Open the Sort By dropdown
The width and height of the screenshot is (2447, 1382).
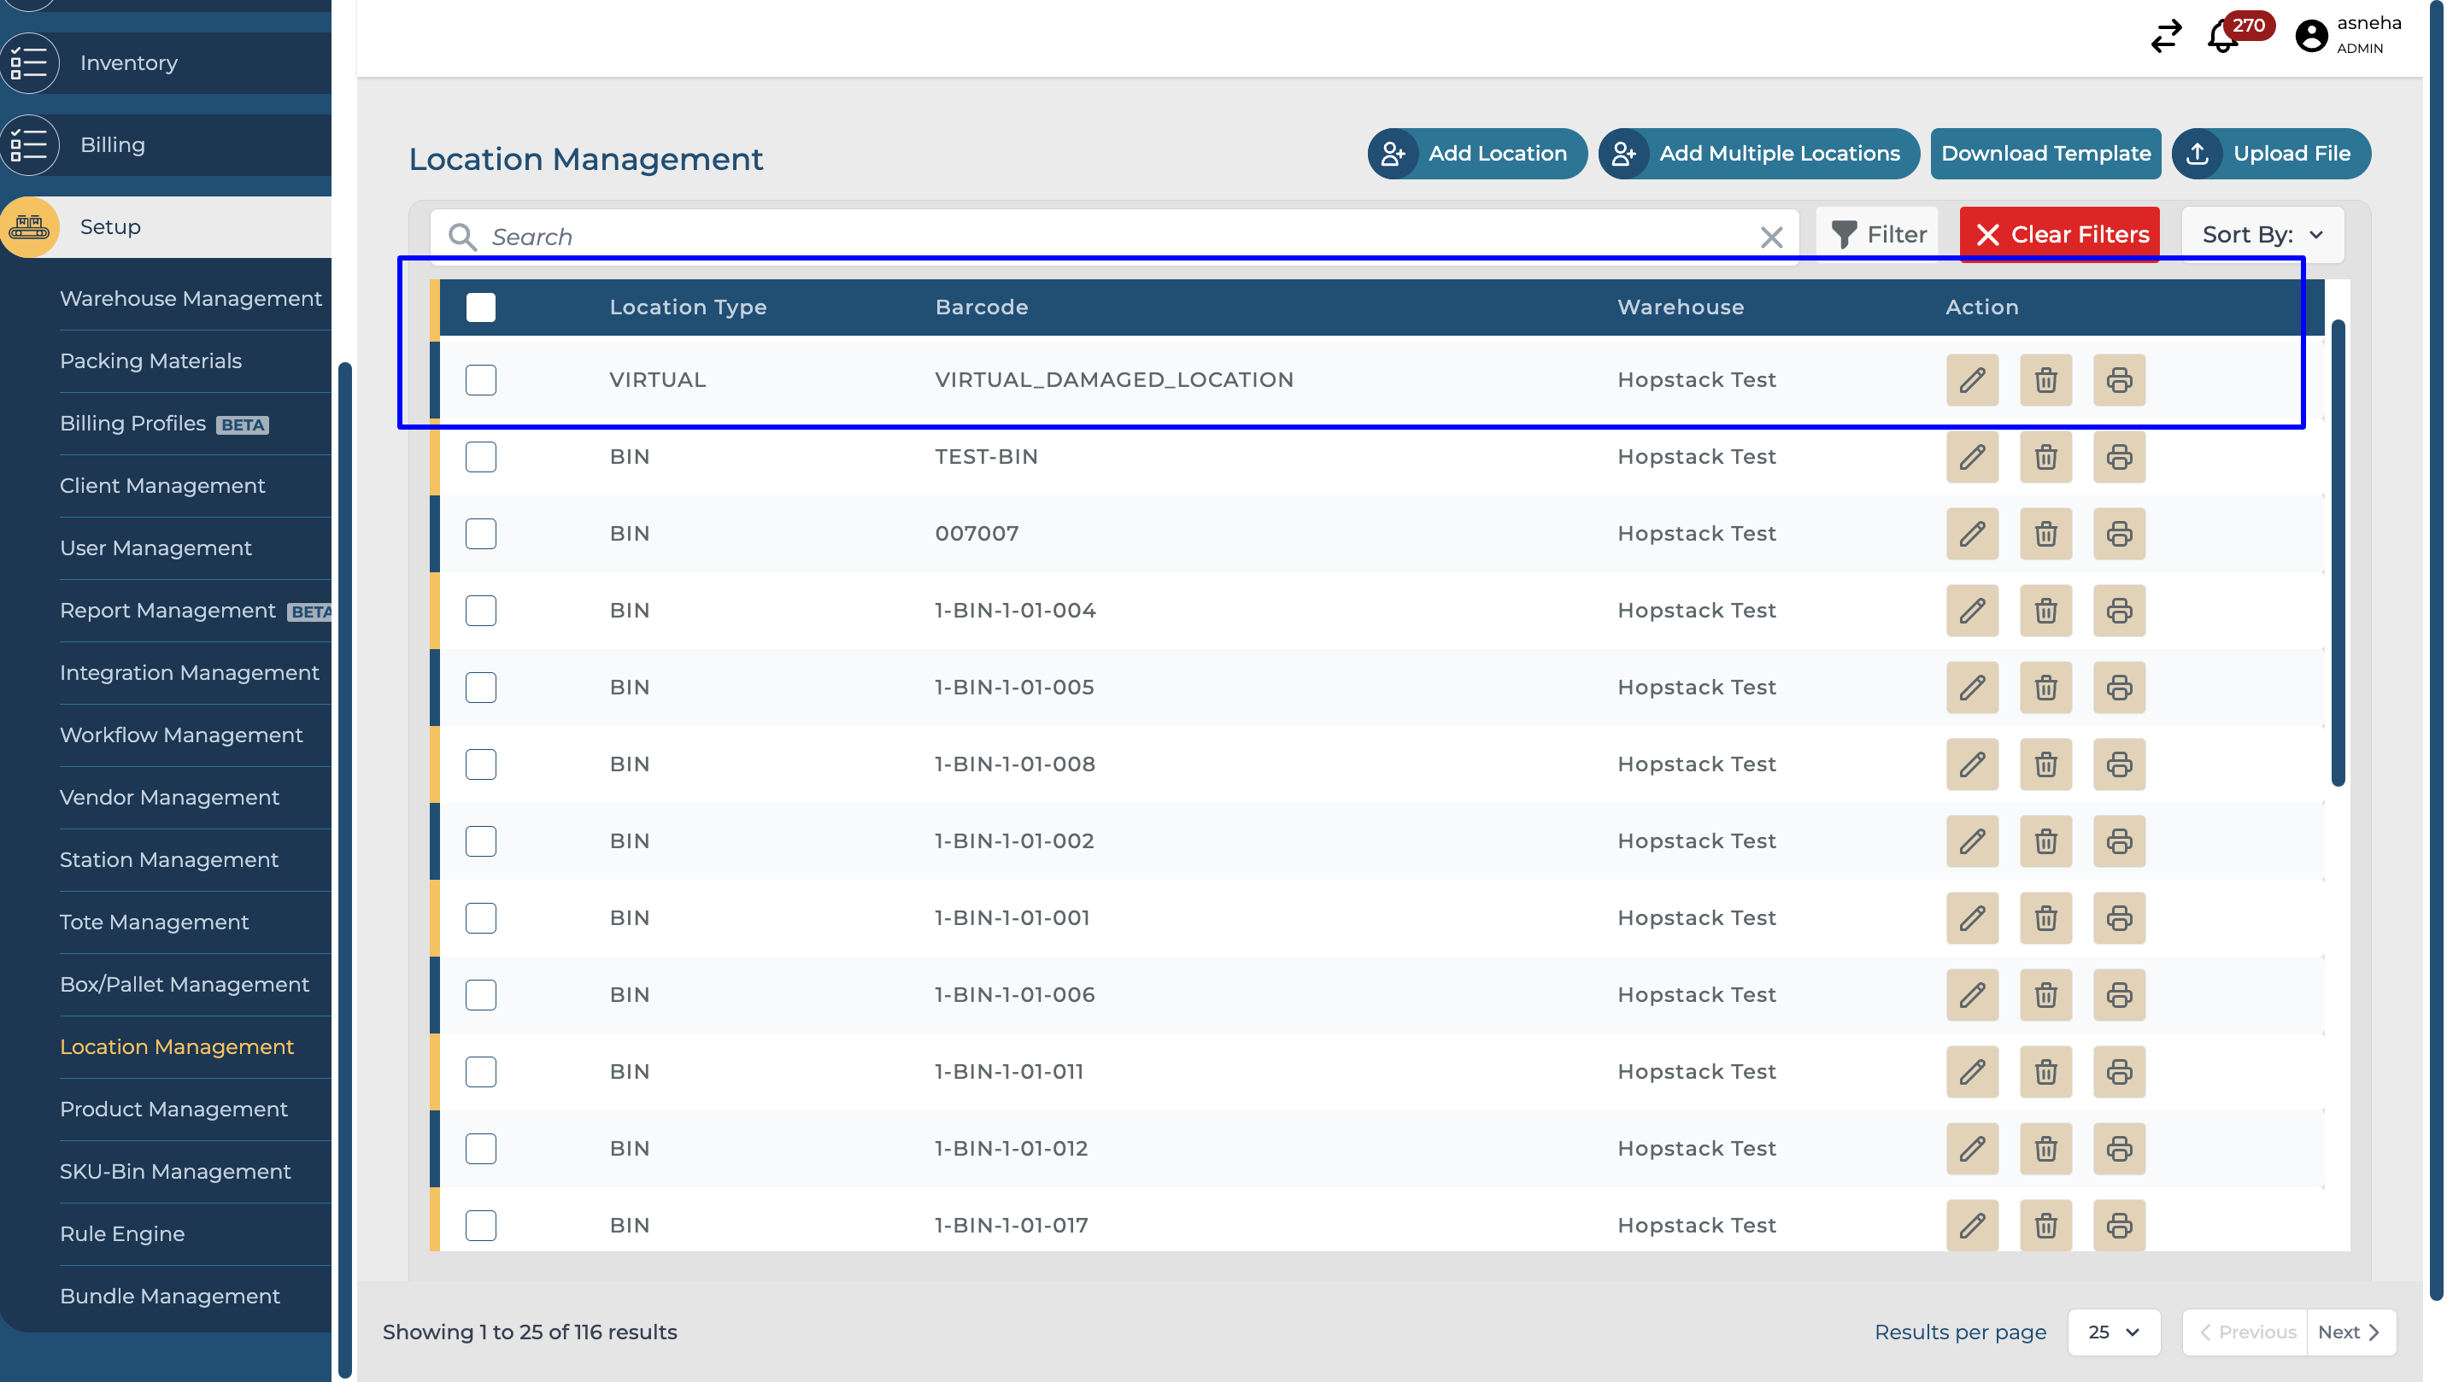coord(2261,235)
